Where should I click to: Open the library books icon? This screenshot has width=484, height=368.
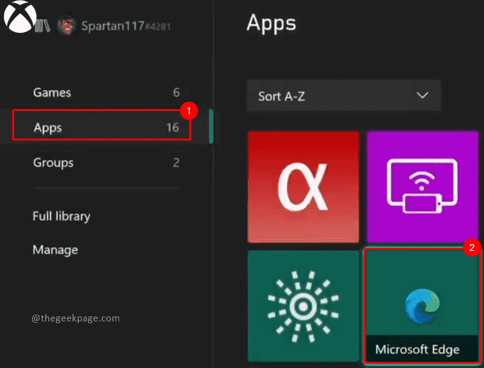click(x=43, y=26)
